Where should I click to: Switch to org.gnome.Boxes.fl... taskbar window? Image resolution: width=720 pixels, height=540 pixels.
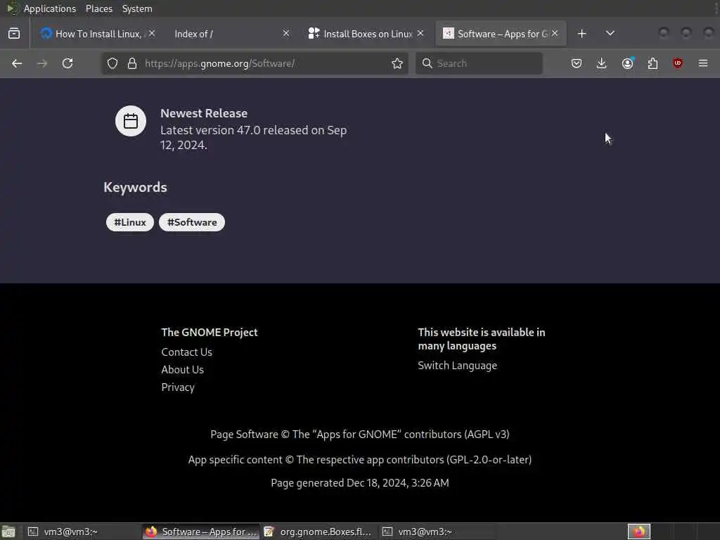pos(319,532)
